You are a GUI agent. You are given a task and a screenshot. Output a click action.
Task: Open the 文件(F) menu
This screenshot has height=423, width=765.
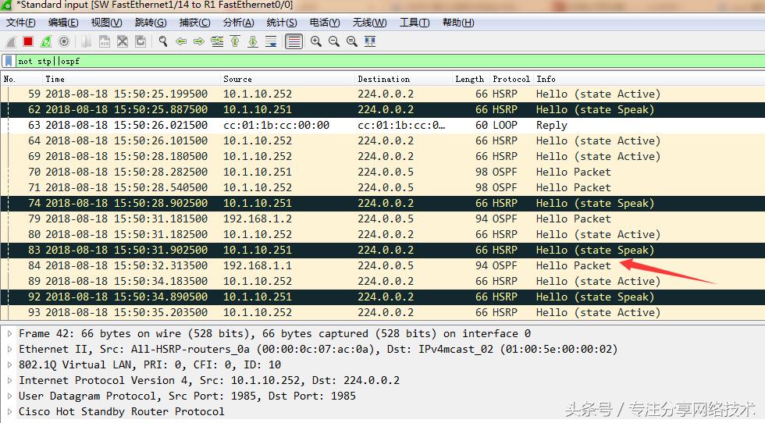[x=20, y=23]
